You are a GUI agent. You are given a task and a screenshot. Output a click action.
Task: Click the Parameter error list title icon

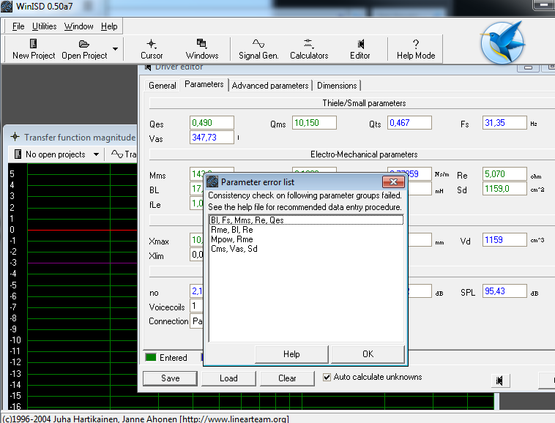(212, 181)
